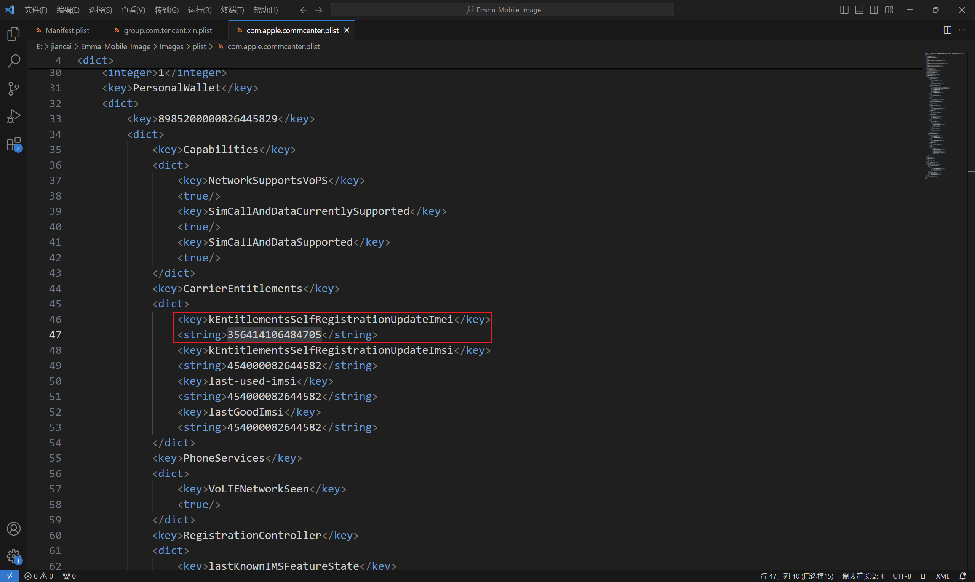Click the NetworkSupportsVoPS key text

click(x=268, y=181)
